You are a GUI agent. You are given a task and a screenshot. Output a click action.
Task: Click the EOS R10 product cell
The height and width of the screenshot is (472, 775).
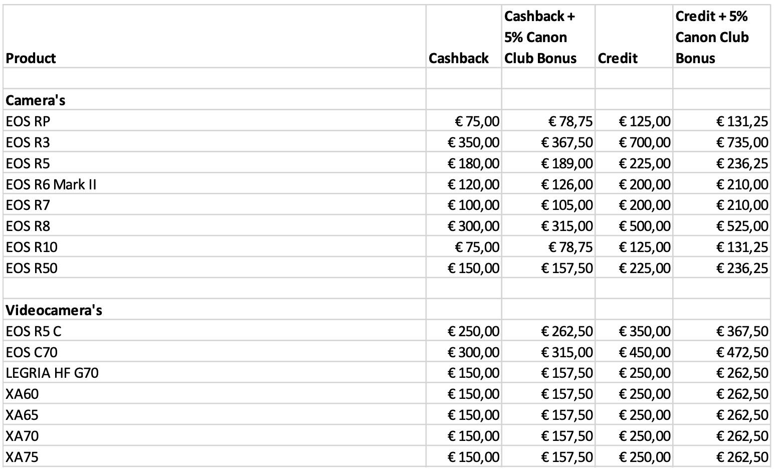pyautogui.click(x=32, y=247)
